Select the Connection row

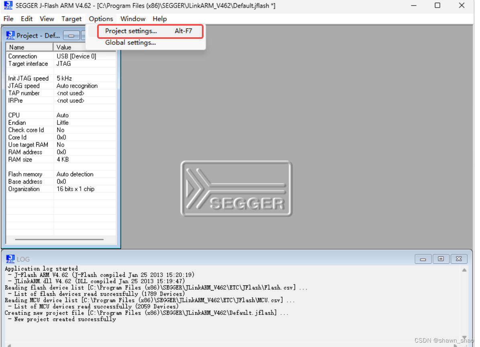[x=61, y=56]
